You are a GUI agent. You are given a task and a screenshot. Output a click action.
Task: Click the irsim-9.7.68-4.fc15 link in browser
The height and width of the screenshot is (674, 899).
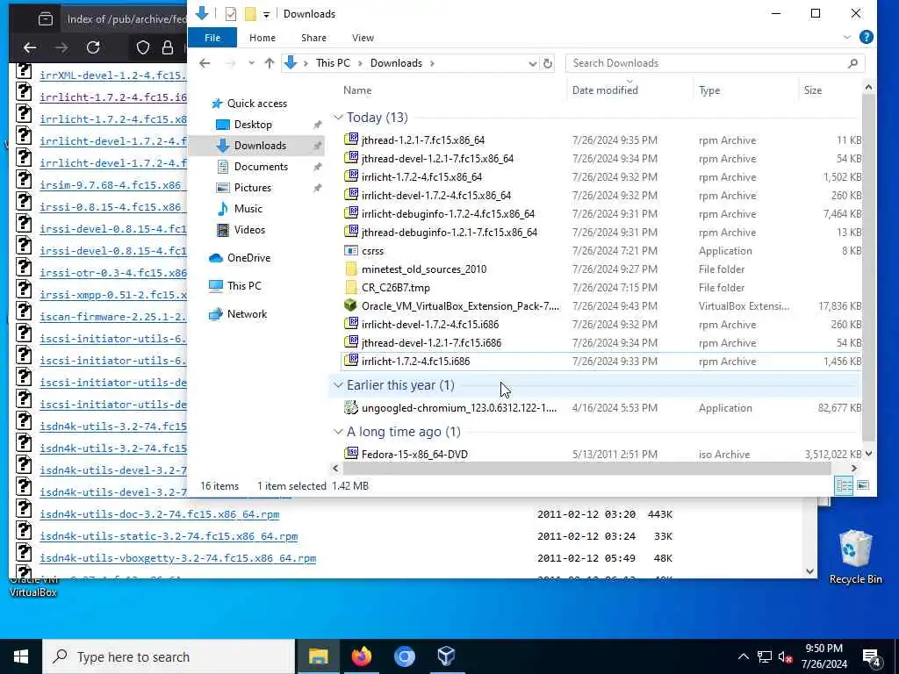(x=113, y=185)
